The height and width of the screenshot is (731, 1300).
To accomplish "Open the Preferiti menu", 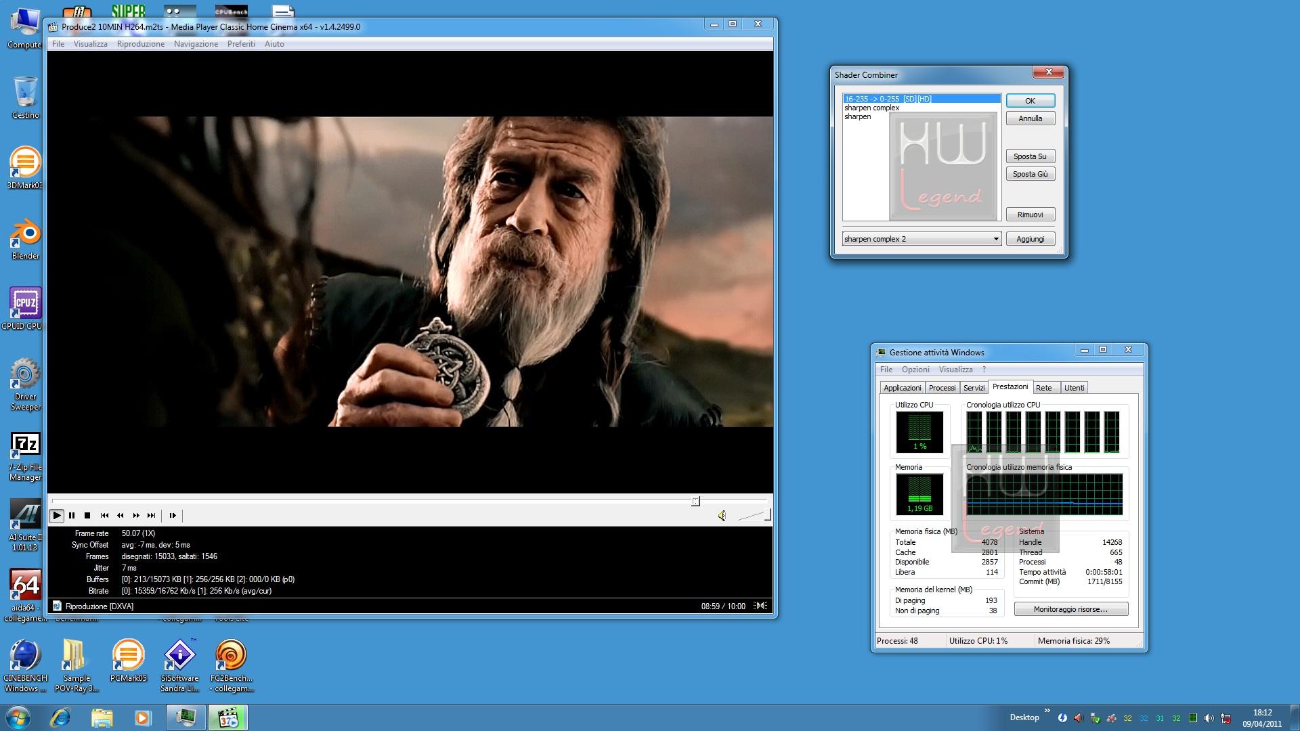I will [241, 44].
